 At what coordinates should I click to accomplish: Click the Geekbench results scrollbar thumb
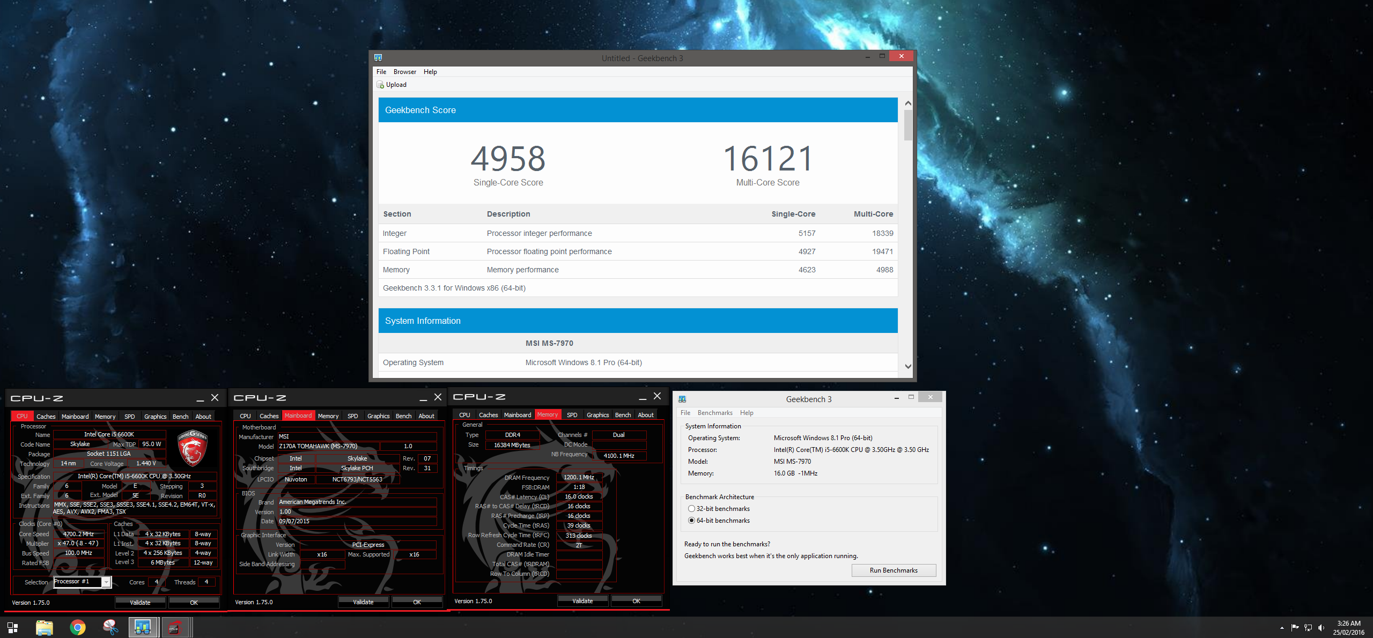coord(908,125)
